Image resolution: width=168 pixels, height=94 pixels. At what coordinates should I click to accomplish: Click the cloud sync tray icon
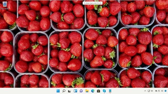156,91
